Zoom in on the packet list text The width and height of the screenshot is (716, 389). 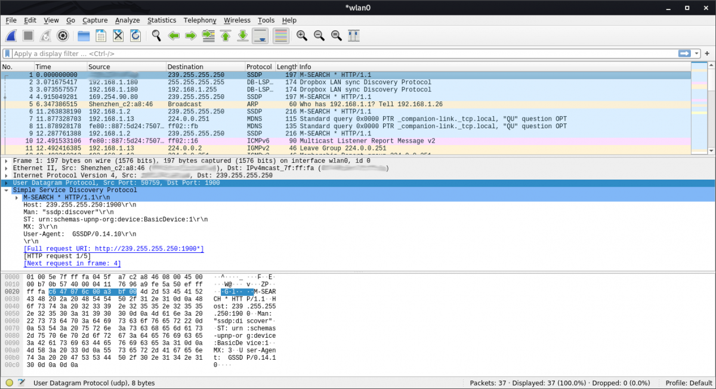point(301,35)
